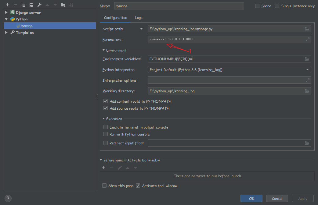Open the Script path type dropdown arrow
This screenshot has width=318, height=205.
141,29
